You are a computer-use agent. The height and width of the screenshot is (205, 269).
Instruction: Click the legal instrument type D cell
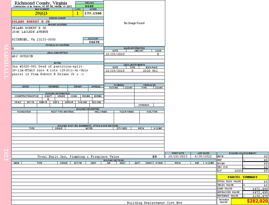point(132,71)
